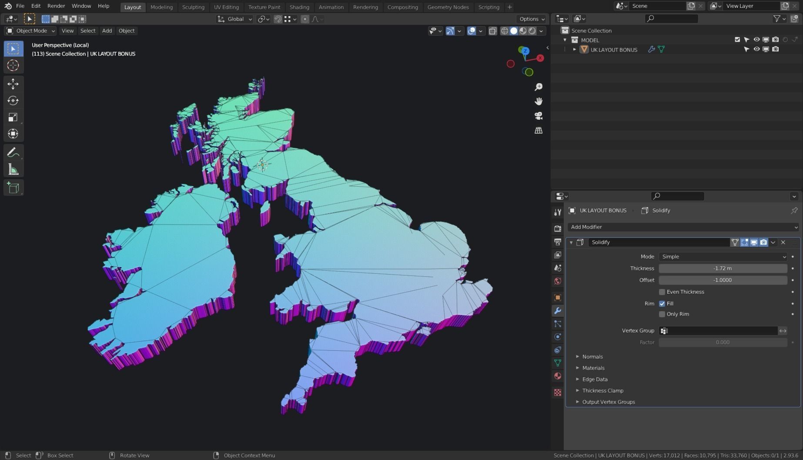Open the Object Data properties tab
Image resolution: width=803 pixels, height=460 pixels.
pyautogui.click(x=558, y=363)
